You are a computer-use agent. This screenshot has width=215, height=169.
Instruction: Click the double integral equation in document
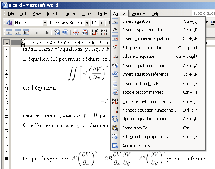click(x=88, y=73)
